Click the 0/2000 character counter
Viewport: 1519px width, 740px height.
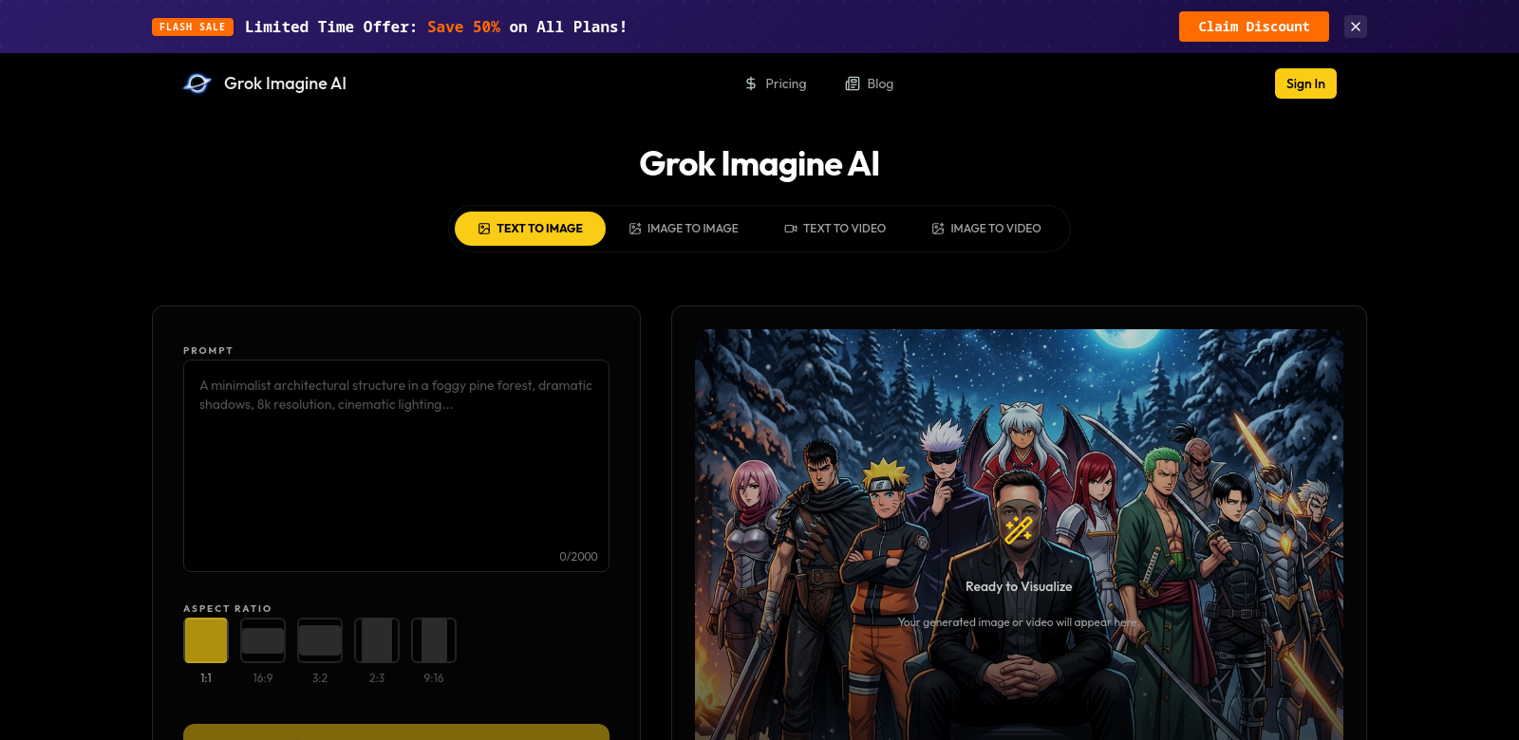pyautogui.click(x=578, y=557)
